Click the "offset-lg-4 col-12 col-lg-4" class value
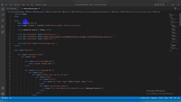The height and width of the screenshot is (102, 181). [55, 75]
